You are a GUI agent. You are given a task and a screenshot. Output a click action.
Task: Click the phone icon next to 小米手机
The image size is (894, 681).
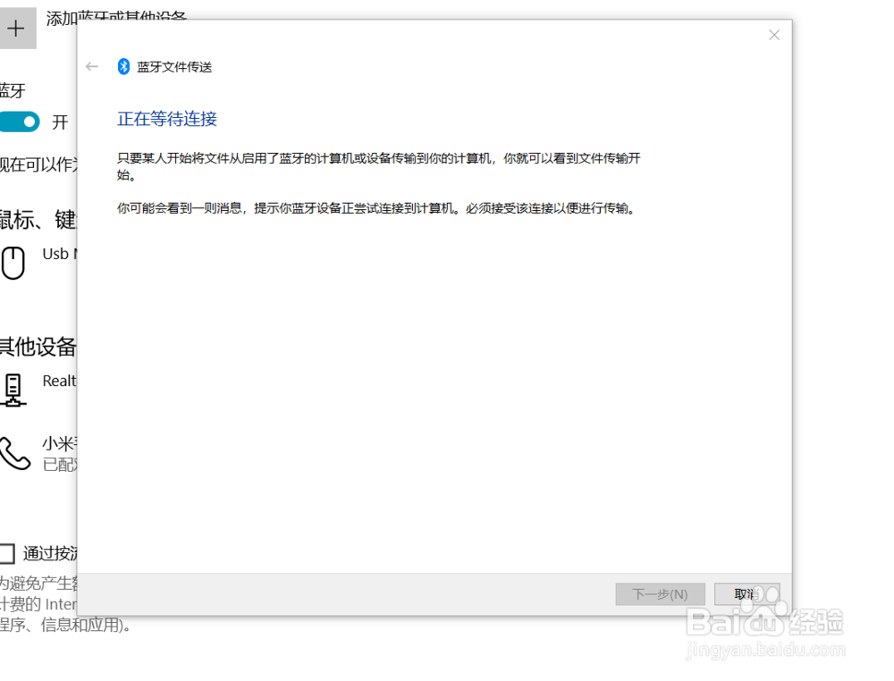click(13, 451)
